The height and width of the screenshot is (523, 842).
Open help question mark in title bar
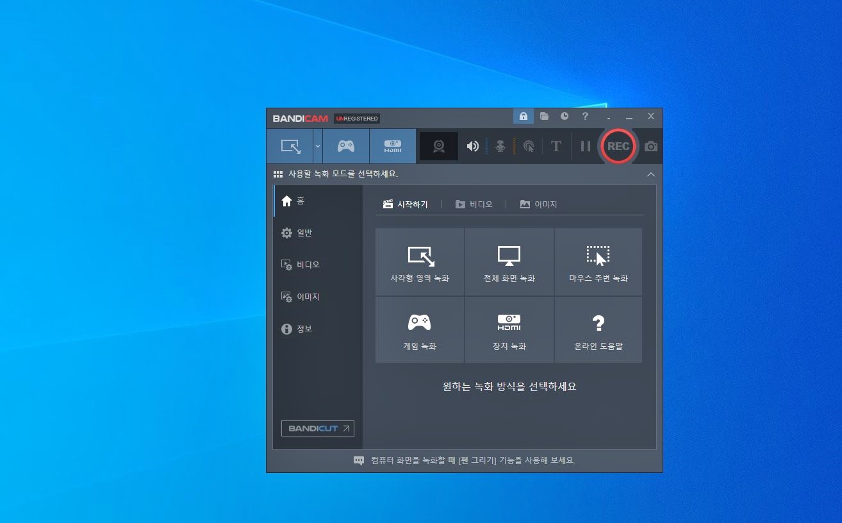pyautogui.click(x=585, y=116)
